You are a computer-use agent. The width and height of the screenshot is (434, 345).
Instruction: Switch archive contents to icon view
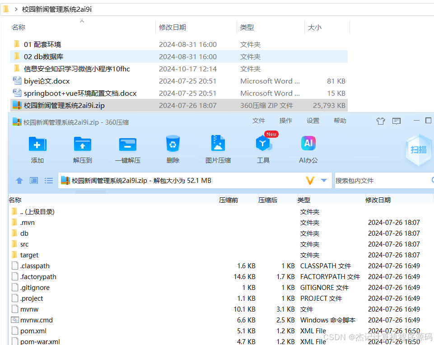coord(33,180)
